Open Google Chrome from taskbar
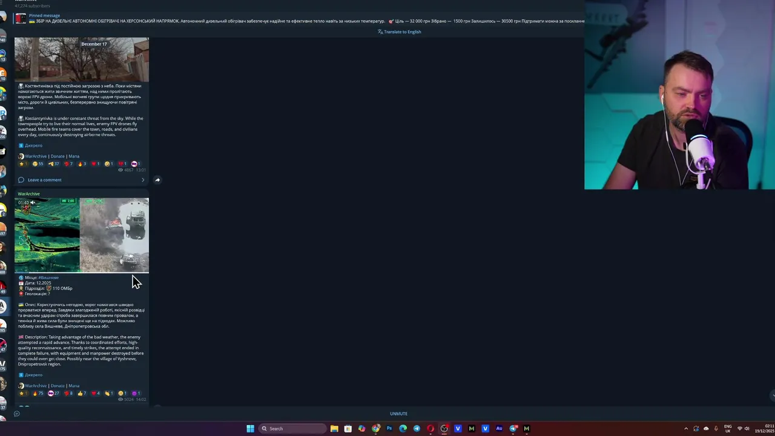775x436 pixels. point(376,429)
